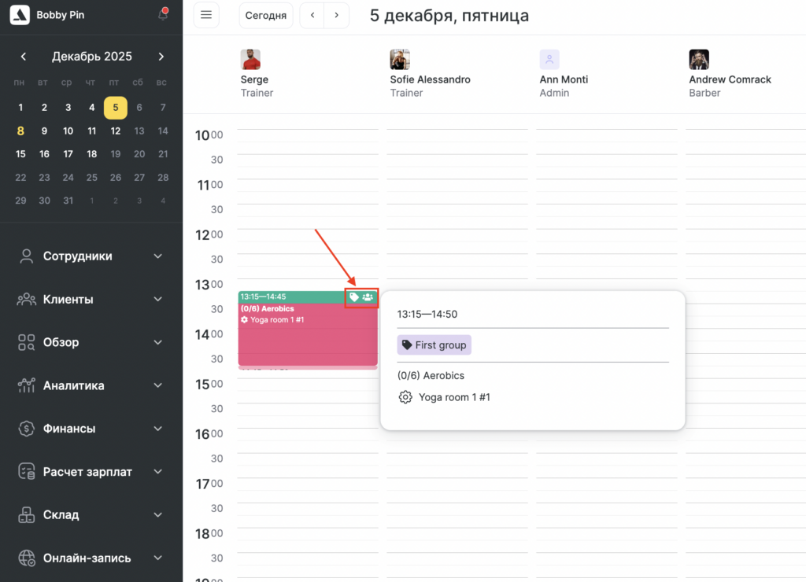
Task: Click the tag icon on Aerobics event
Action: [x=354, y=297]
